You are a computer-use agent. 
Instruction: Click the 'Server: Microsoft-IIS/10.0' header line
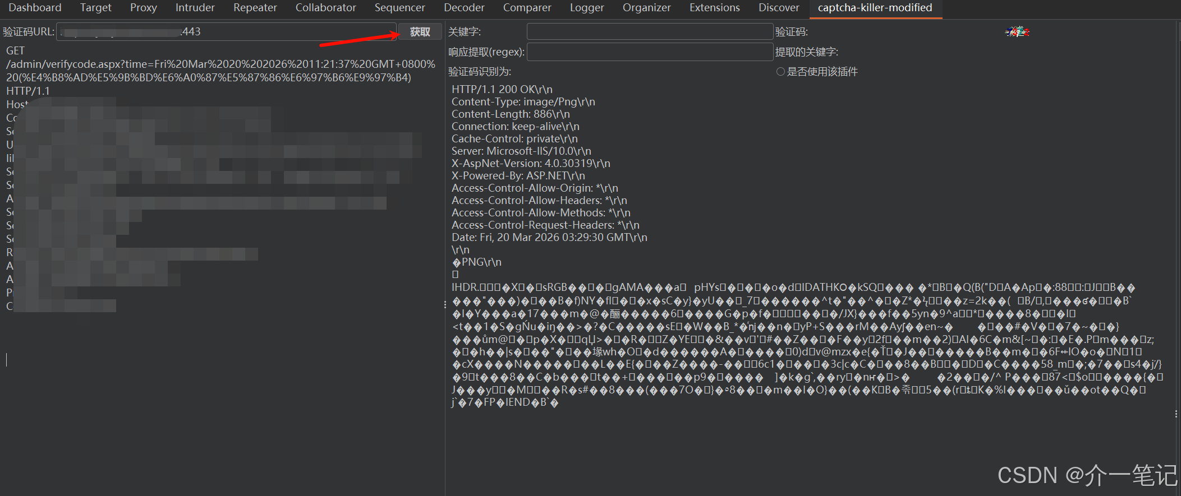[521, 151]
